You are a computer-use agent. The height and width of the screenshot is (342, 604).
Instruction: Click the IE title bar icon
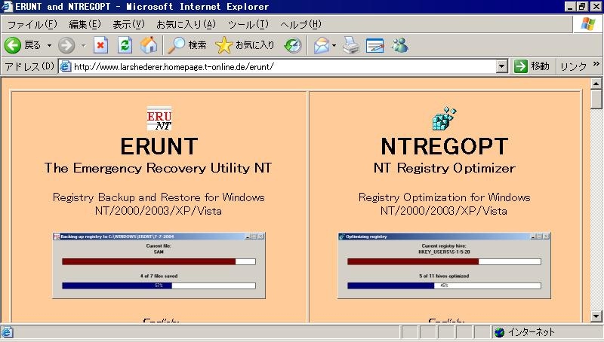[x=7, y=7]
